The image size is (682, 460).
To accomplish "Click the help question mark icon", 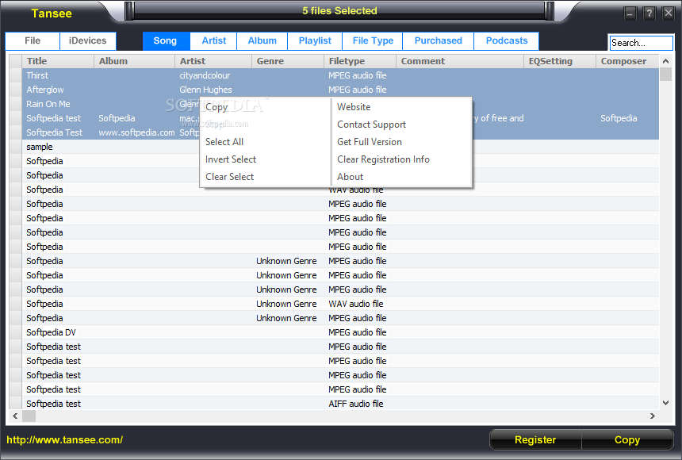I will [649, 13].
